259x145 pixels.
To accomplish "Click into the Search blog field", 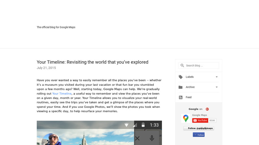I will [202, 65].
